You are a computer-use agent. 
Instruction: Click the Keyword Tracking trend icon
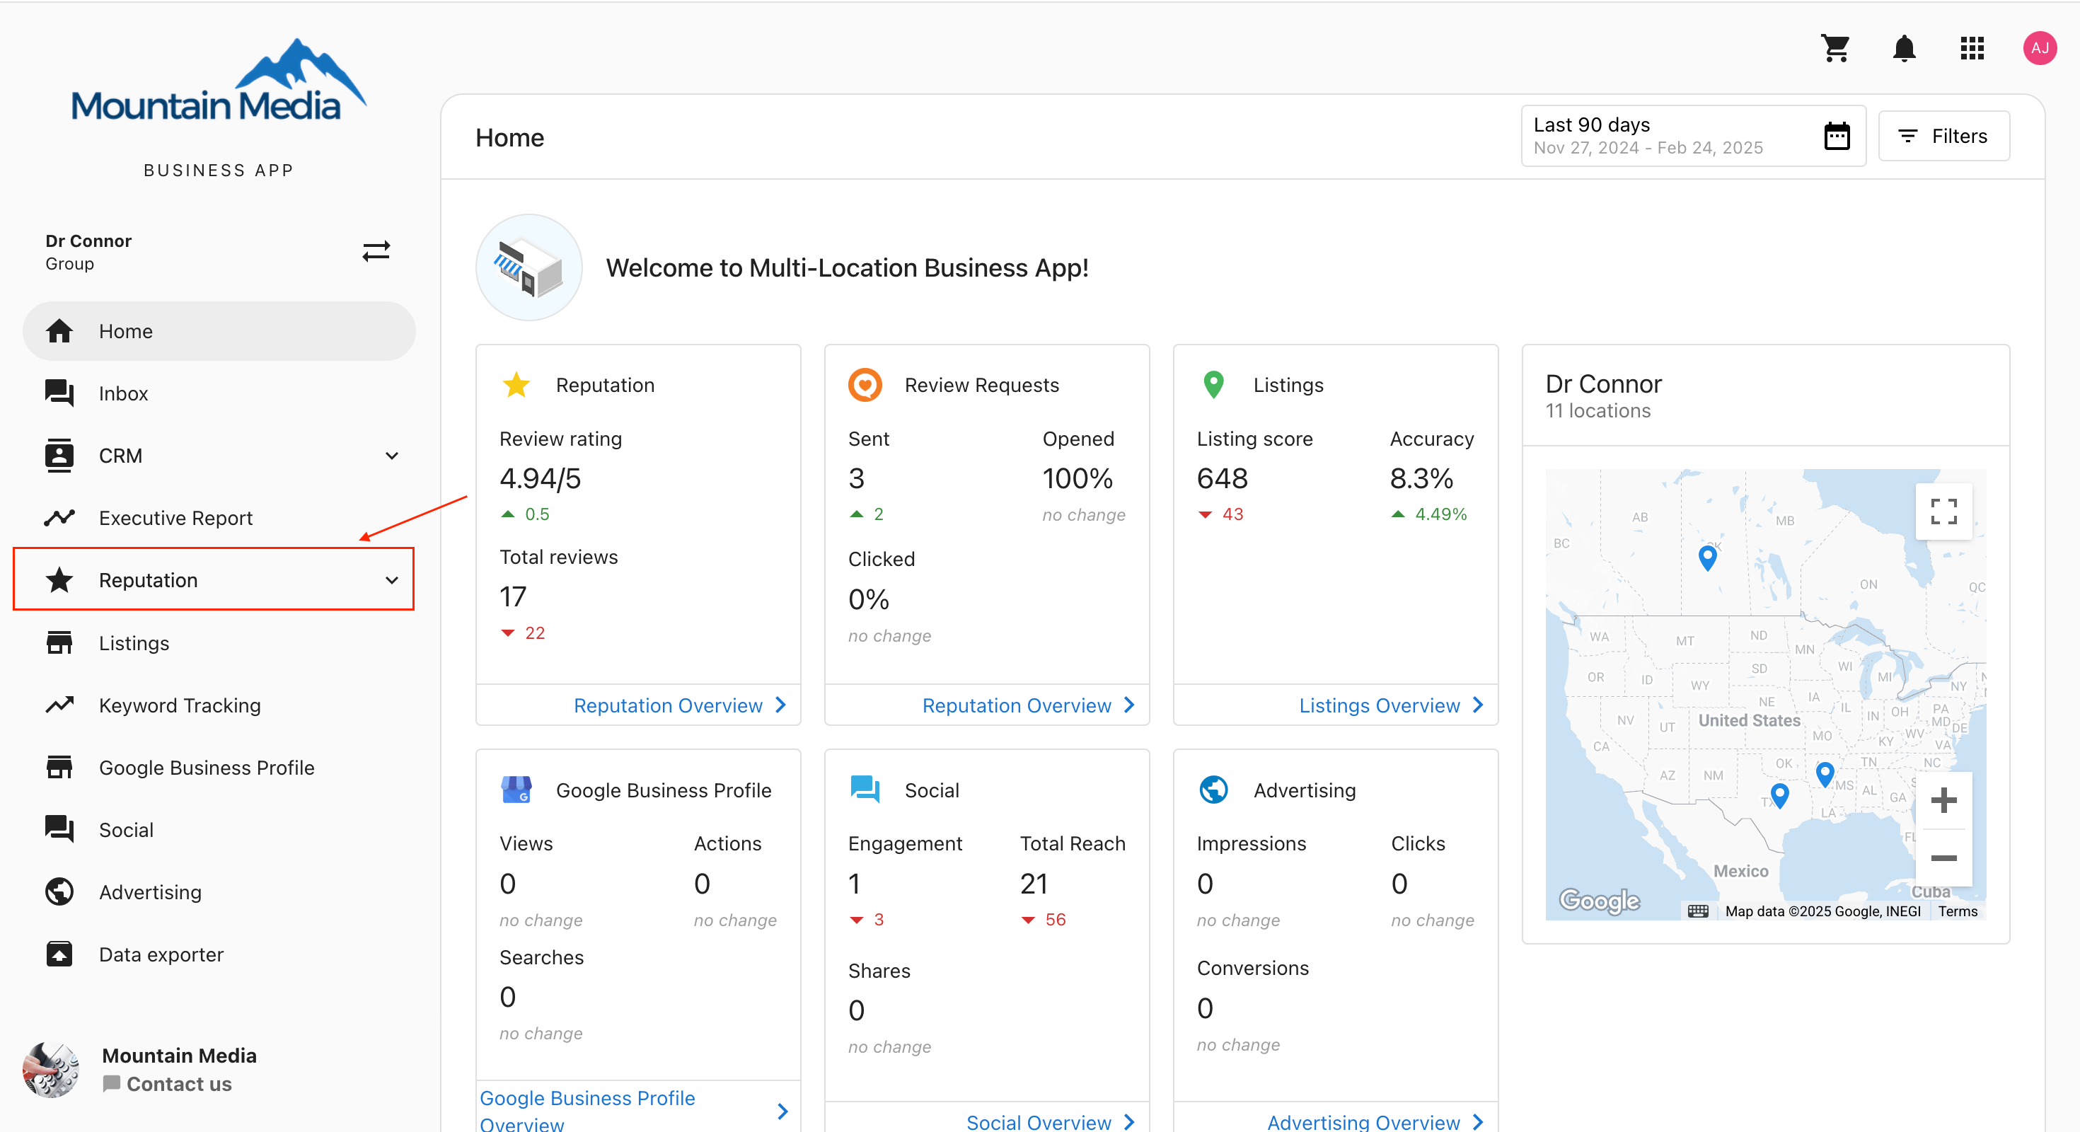tap(59, 705)
